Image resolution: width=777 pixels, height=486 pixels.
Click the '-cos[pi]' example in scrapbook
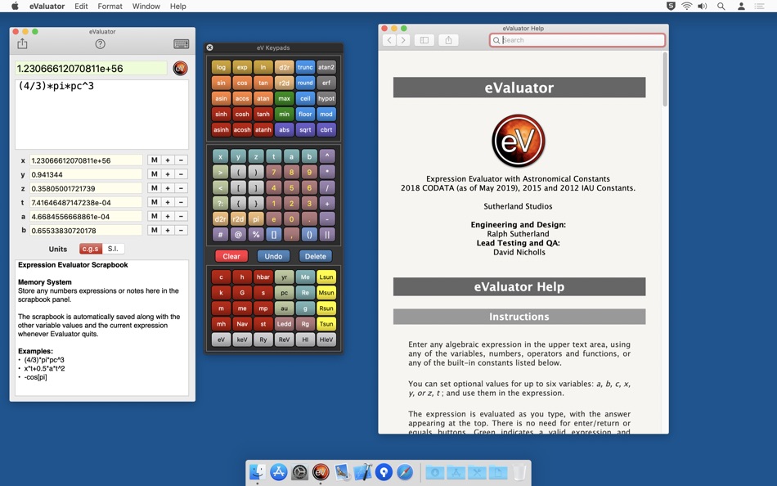click(x=36, y=377)
